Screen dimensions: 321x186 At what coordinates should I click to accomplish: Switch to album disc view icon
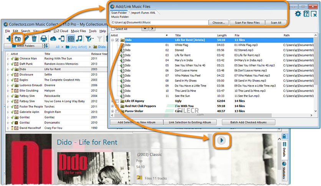tap(71, 38)
